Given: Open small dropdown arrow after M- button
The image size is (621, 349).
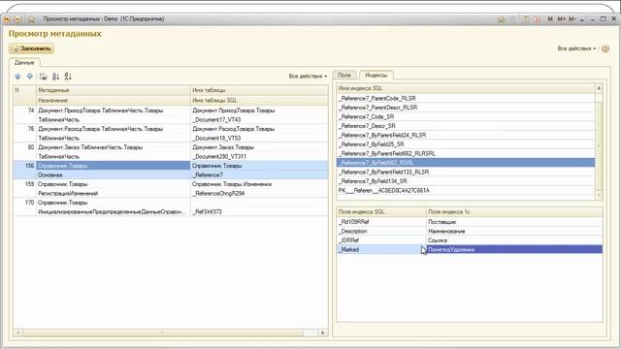Looking at the screenshot, I should [582, 19].
